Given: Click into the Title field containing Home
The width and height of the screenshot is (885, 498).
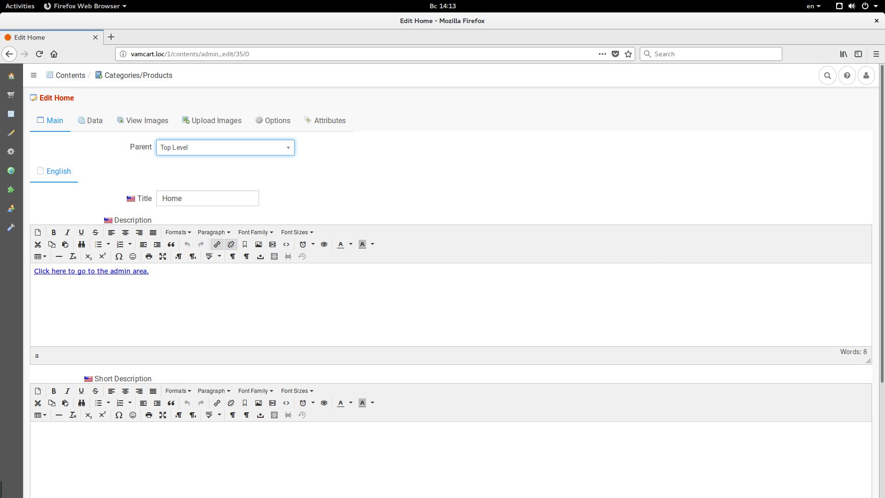Looking at the screenshot, I should tap(207, 198).
